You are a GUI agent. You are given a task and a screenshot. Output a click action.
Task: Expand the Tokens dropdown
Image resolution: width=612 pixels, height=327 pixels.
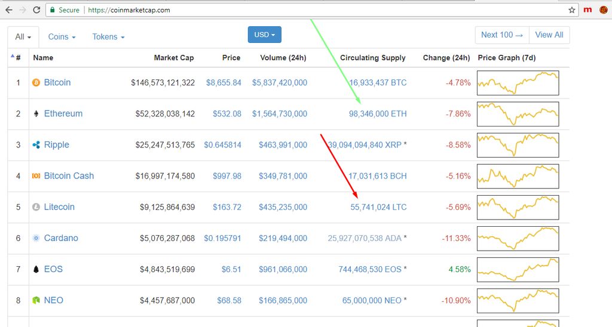[109, 37]
